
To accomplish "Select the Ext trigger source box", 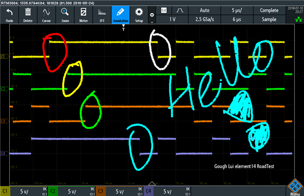I will coord(164,10).
